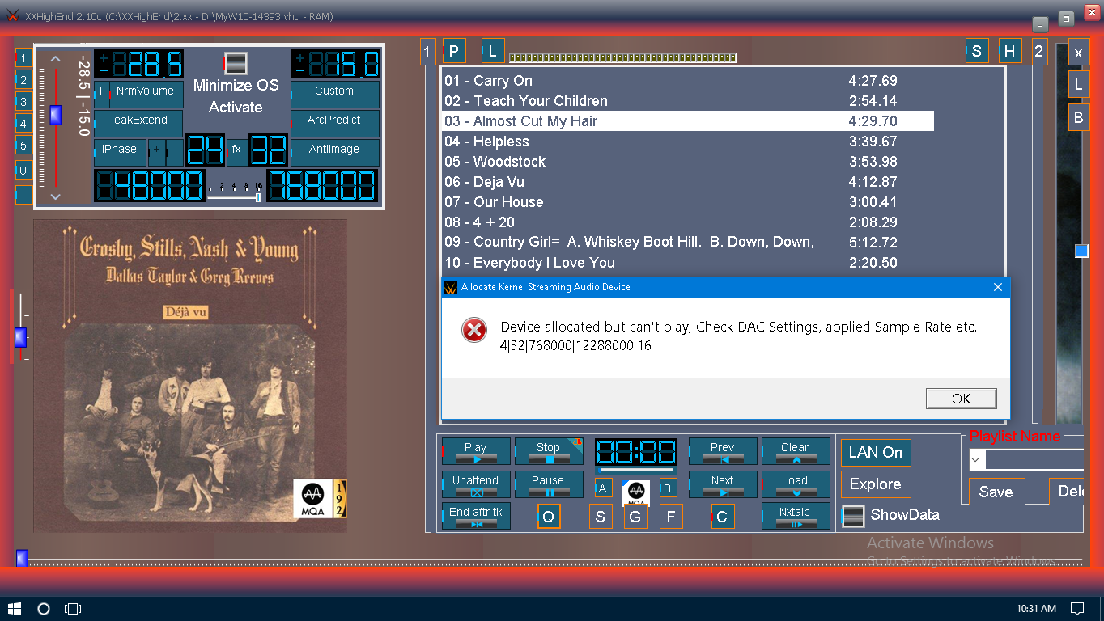Click the U button in the left sidebar
Screen dimensions: 1104x621
pyautogui.click(x=24, y=171)
